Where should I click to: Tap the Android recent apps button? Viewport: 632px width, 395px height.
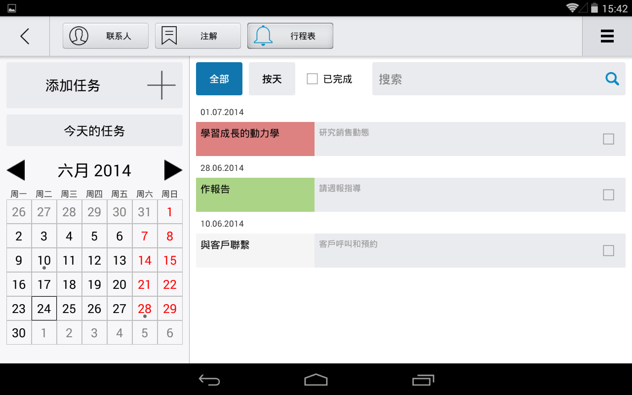(423, 380)
